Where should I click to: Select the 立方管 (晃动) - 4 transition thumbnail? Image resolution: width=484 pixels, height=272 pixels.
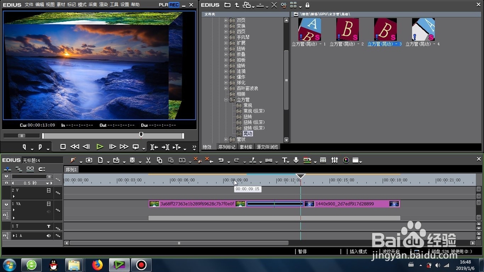click(423, 30)
